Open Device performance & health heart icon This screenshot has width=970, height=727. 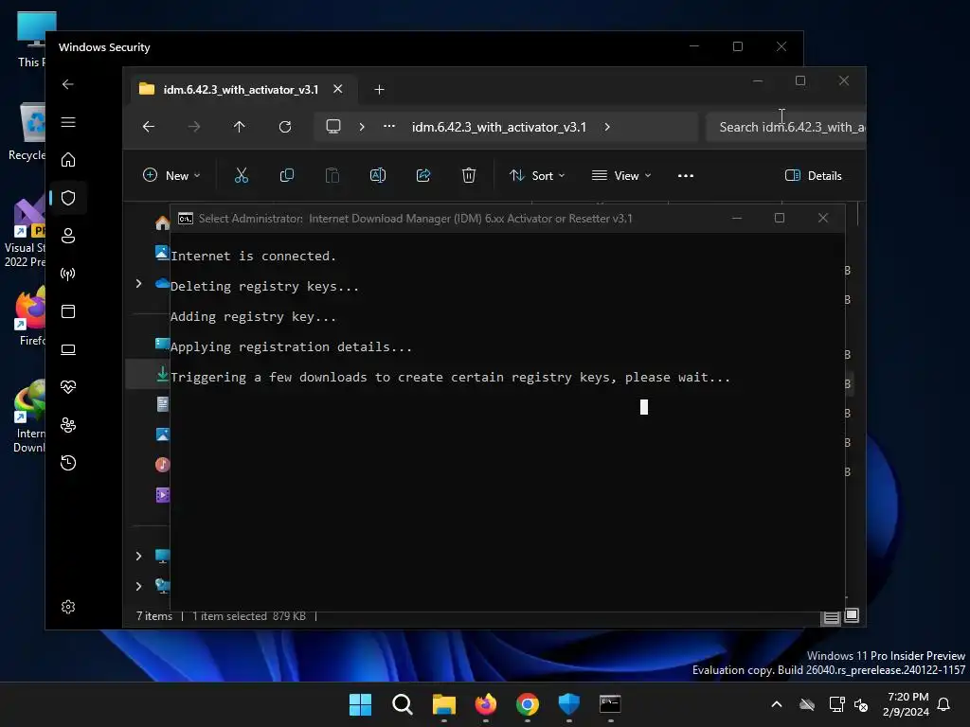[x=68, y=387]
